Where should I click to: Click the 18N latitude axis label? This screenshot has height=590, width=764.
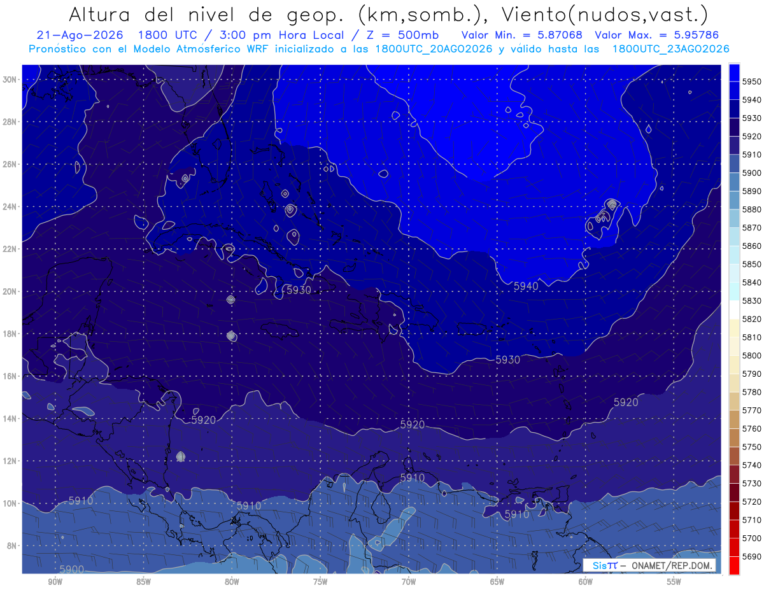10,334
